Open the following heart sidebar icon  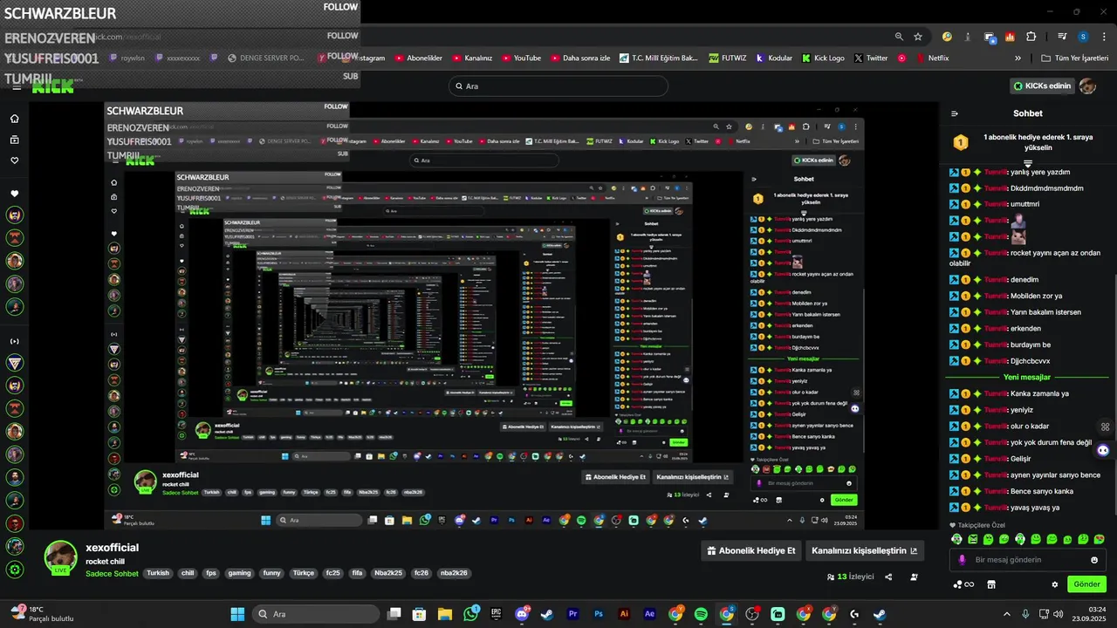click(14, 160)
